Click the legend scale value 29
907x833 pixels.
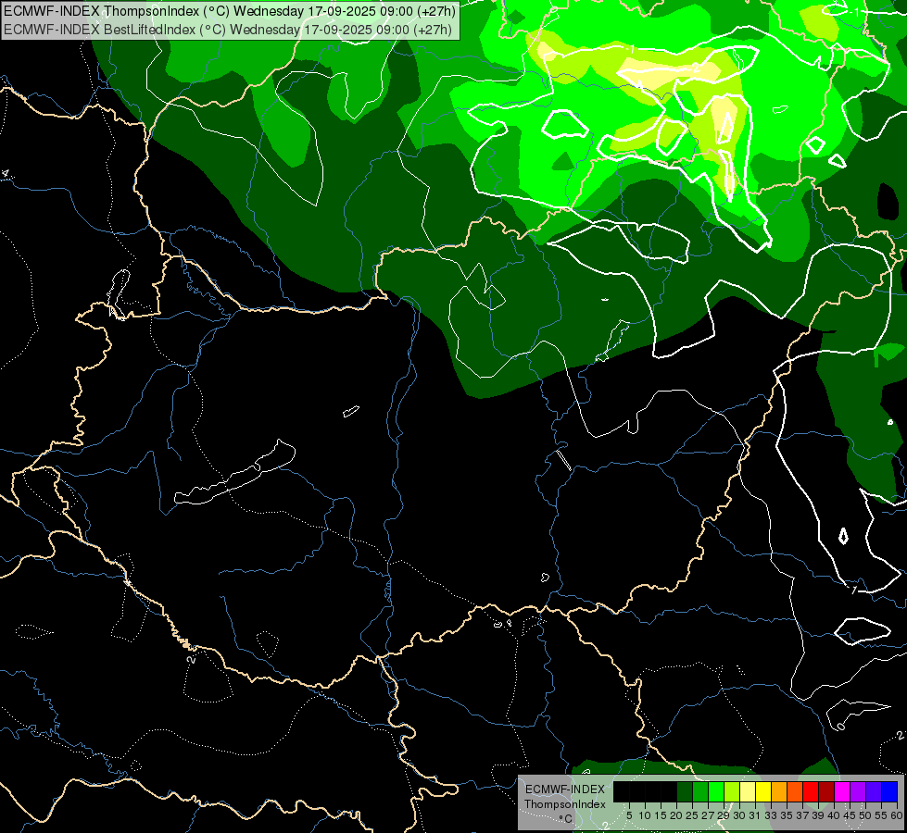tap(724, 815)
